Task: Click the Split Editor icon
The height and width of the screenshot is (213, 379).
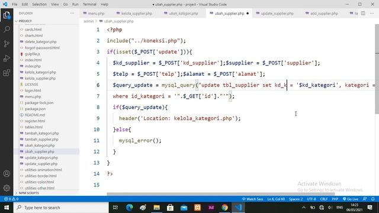Action: [x=363, y=13]
